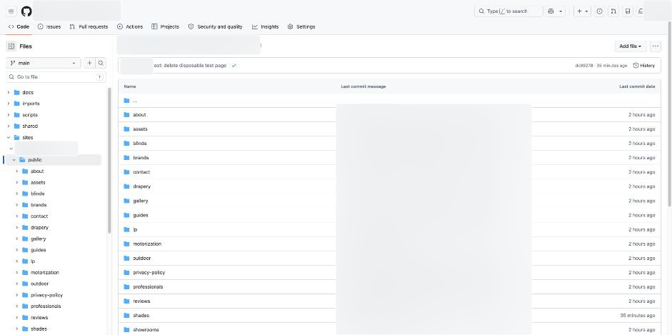
Task: Open the Issues tab
Action: tap(49, 26)
